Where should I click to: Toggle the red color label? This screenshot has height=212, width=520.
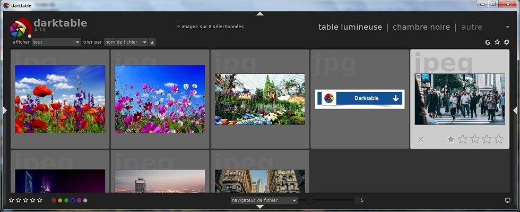pyautogui.click(x=54, y=200)
